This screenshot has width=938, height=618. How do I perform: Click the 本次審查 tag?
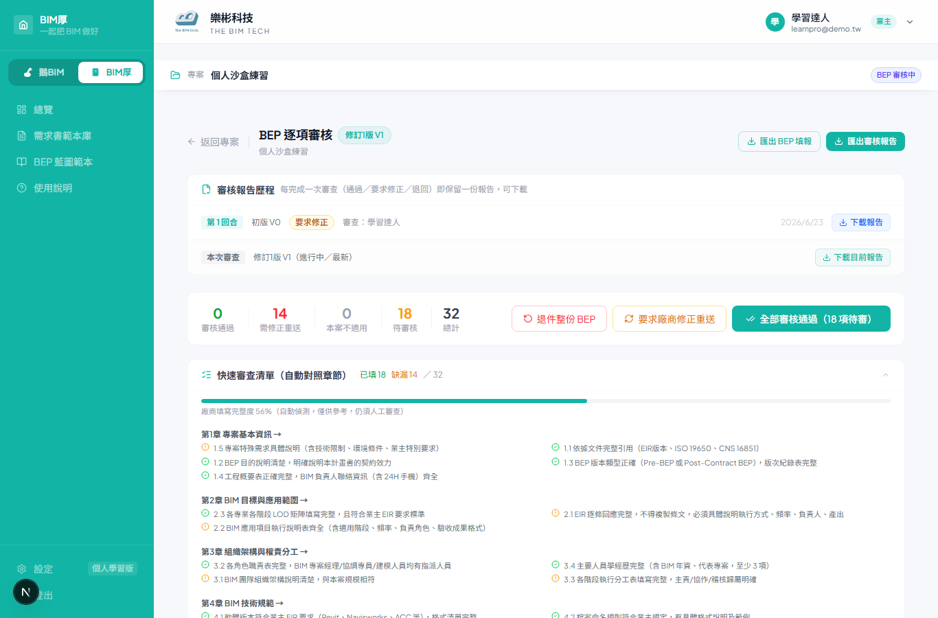coord(223,257)
